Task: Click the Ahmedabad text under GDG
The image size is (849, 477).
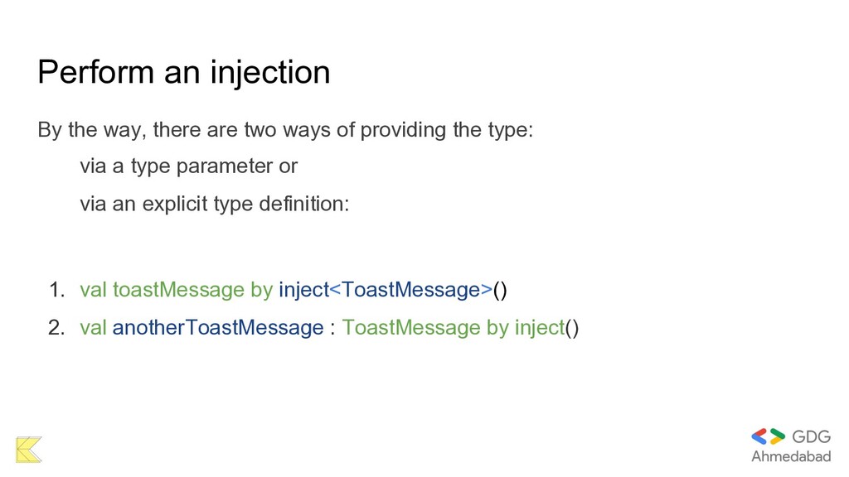Action: (x=791, y=456)
